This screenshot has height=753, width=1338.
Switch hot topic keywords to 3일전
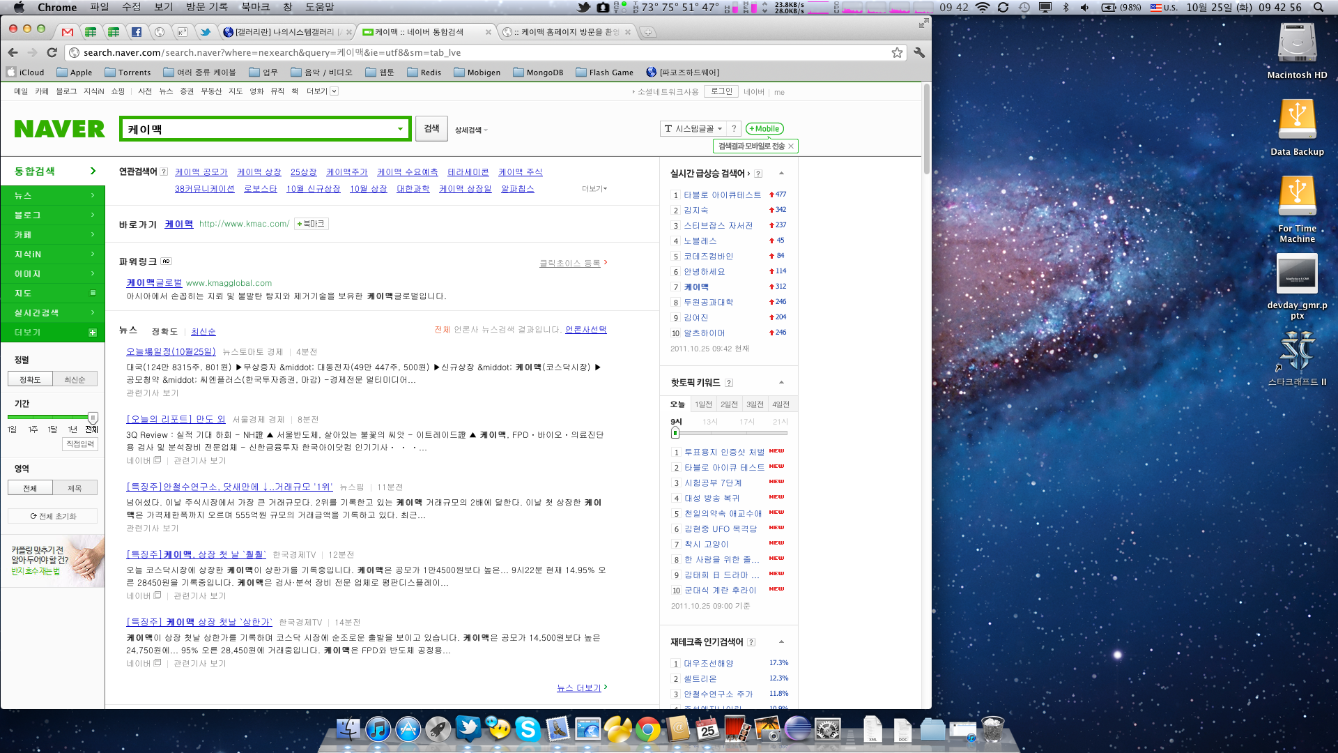click(x=755, y=404)
